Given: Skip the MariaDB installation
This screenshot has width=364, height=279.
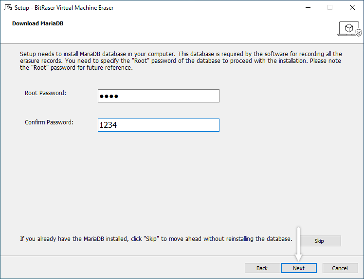Looking at the screenshot, I should click(x=320, y=241).
